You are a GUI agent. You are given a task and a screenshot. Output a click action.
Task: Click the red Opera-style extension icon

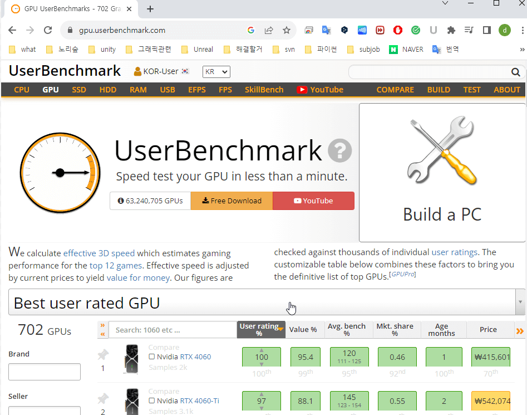(x=397, y=30)
